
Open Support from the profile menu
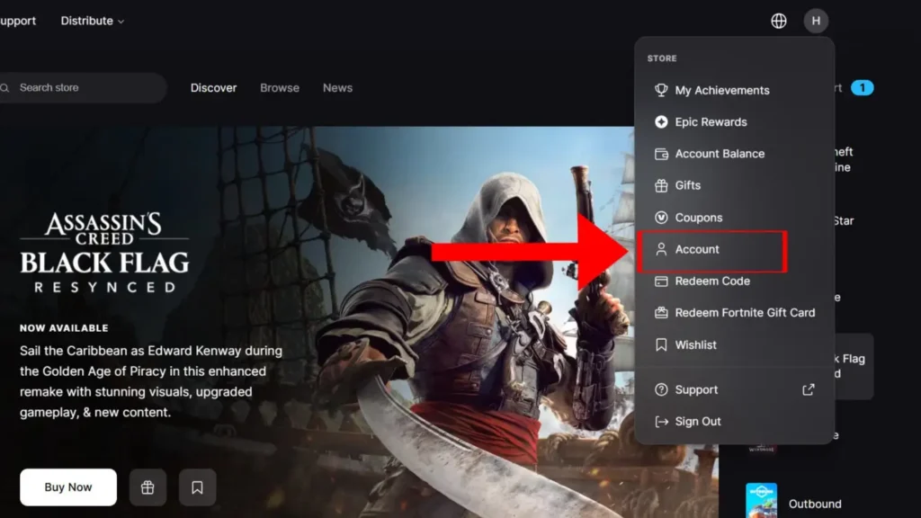(734, 389)
